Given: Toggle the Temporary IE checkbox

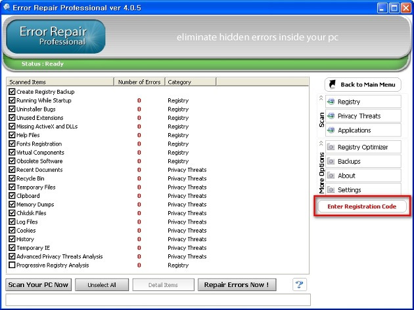Looking at the screenshot, I should (12, 248).
